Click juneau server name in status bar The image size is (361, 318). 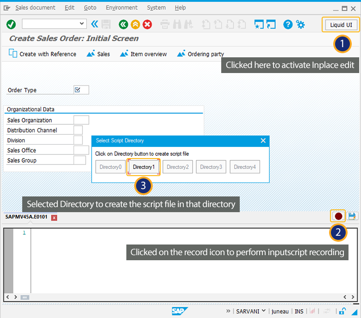click(280, 312)
